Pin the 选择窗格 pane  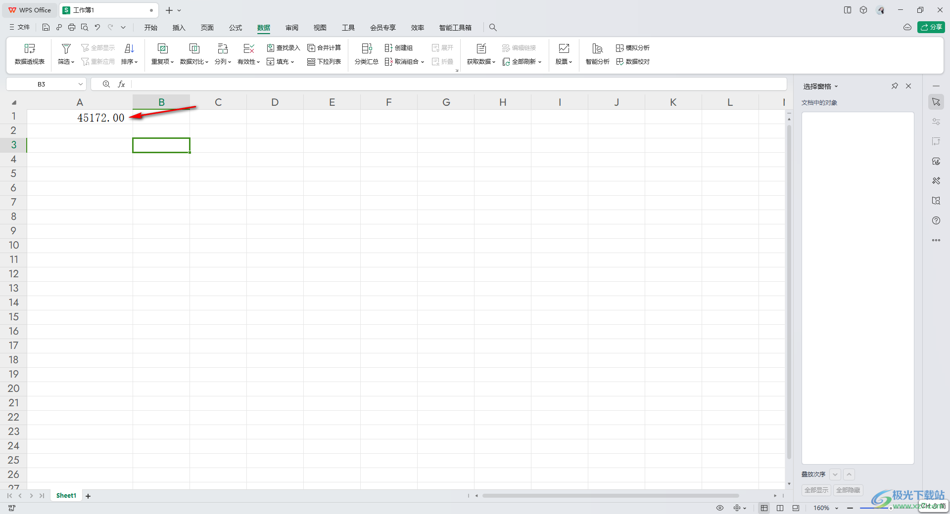point(895,86)
